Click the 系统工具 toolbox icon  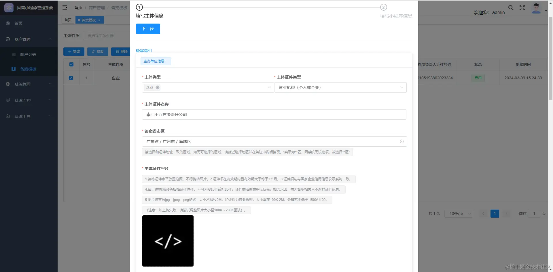(x=8, y=116)
